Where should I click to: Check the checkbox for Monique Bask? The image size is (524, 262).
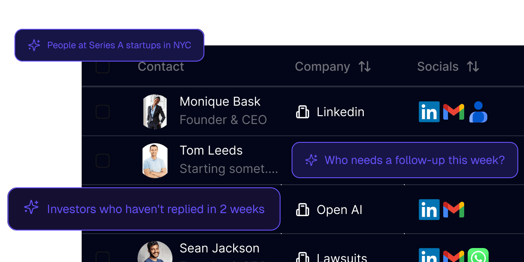102,112
